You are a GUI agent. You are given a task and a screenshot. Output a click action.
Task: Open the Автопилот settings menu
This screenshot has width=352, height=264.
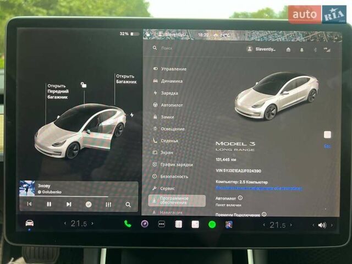pos(172,105)
